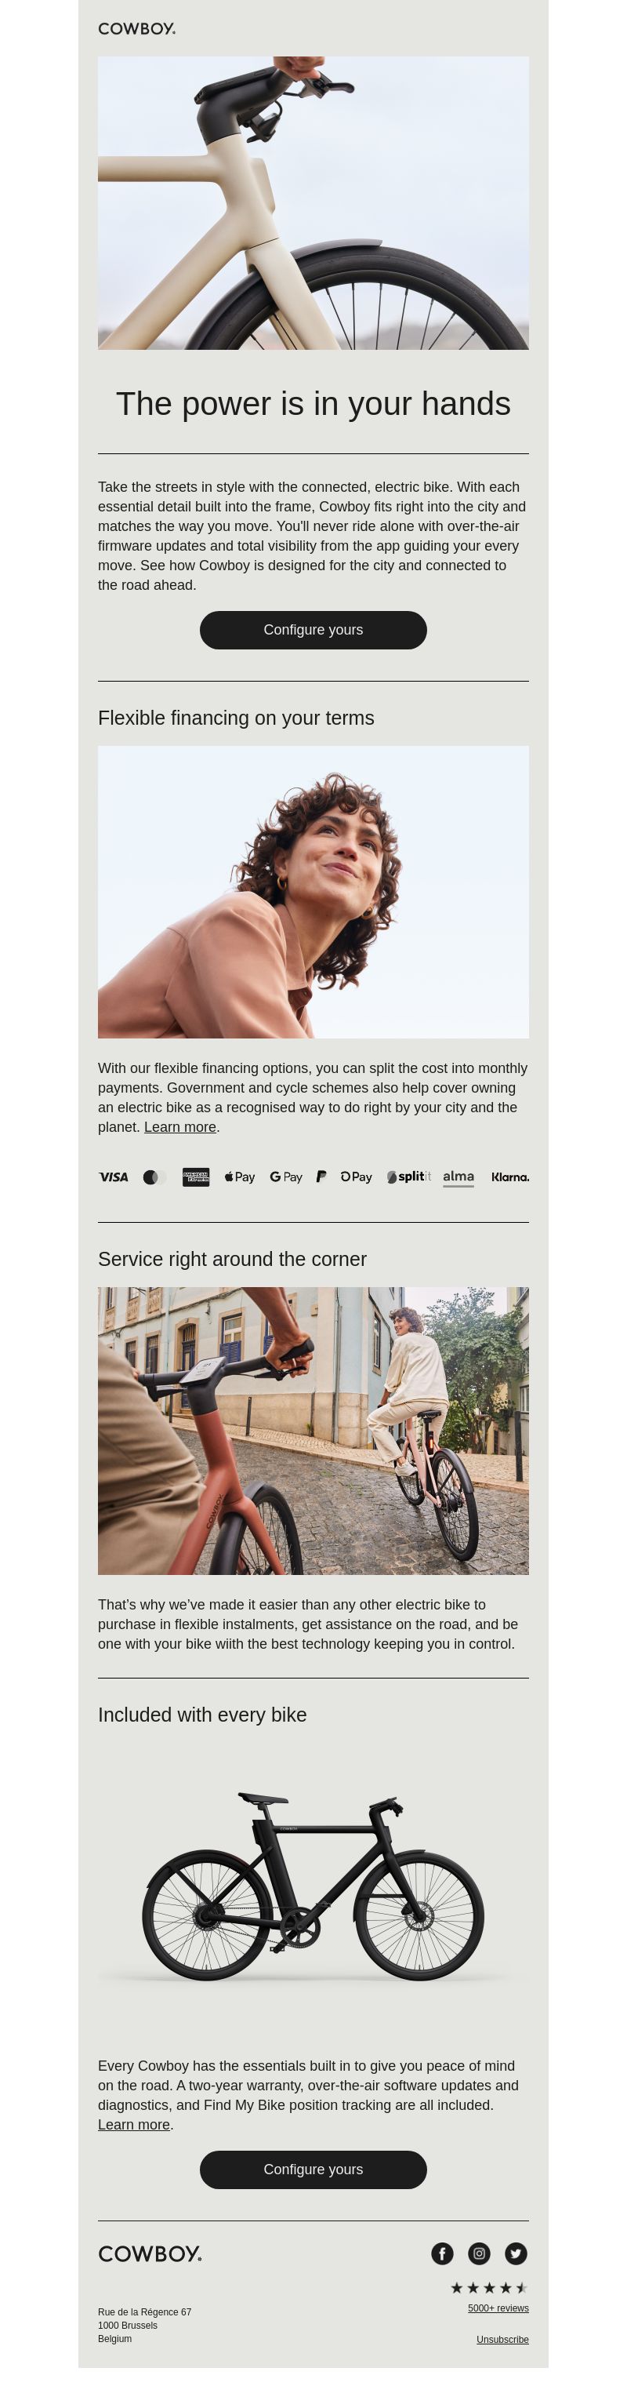This screenshot has width=627, height=2386.
Task: Click the Apple Pay logo
Action: coord(240,1177)
